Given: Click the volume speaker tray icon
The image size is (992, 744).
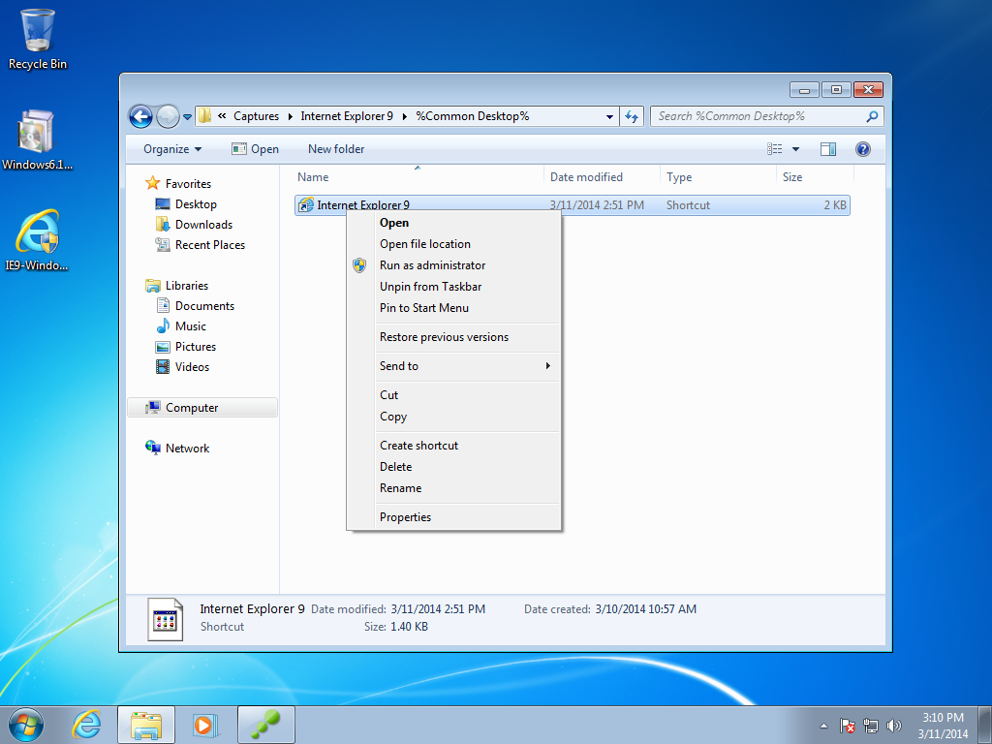Looking at the screenshot, I should click(894, 726).
